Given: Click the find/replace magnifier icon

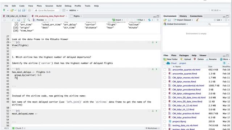Looking at the screenshot, I should (x=29, y=20).
